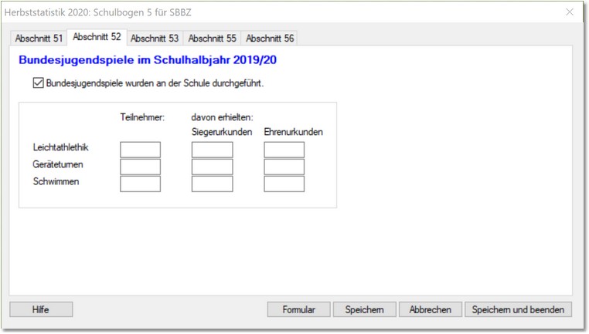Image resolution: width=589 pixels, height=334 pixels.
Task: Cancel with the Abbrechen button
Action: (x=430, y=309)
